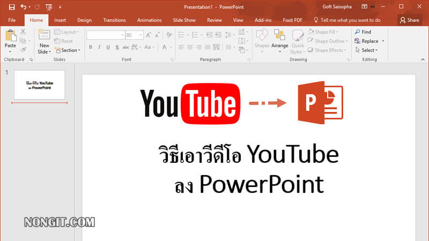The height and width of the screenshot is (241, 429).
Task: Click the Reset slide button
Action: [63, 41]
